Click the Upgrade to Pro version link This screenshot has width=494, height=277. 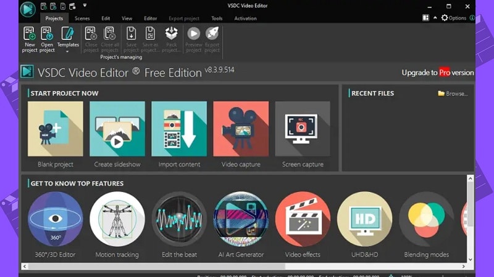click(438, 73)
